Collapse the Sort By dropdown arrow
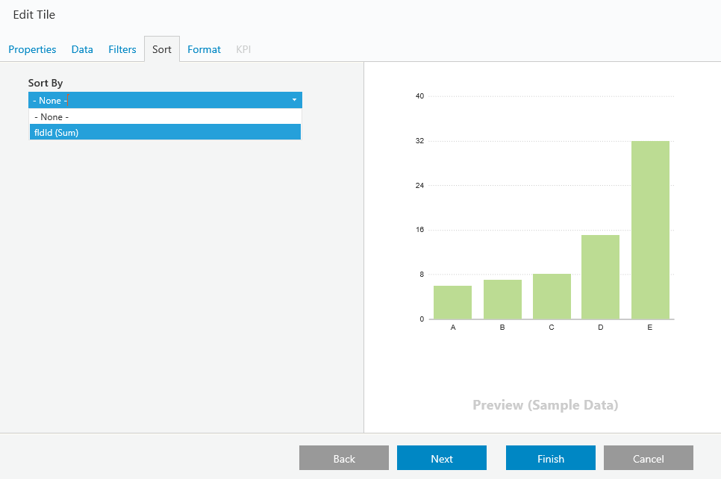This screenshot has width=721, height=479. (294, 100)
